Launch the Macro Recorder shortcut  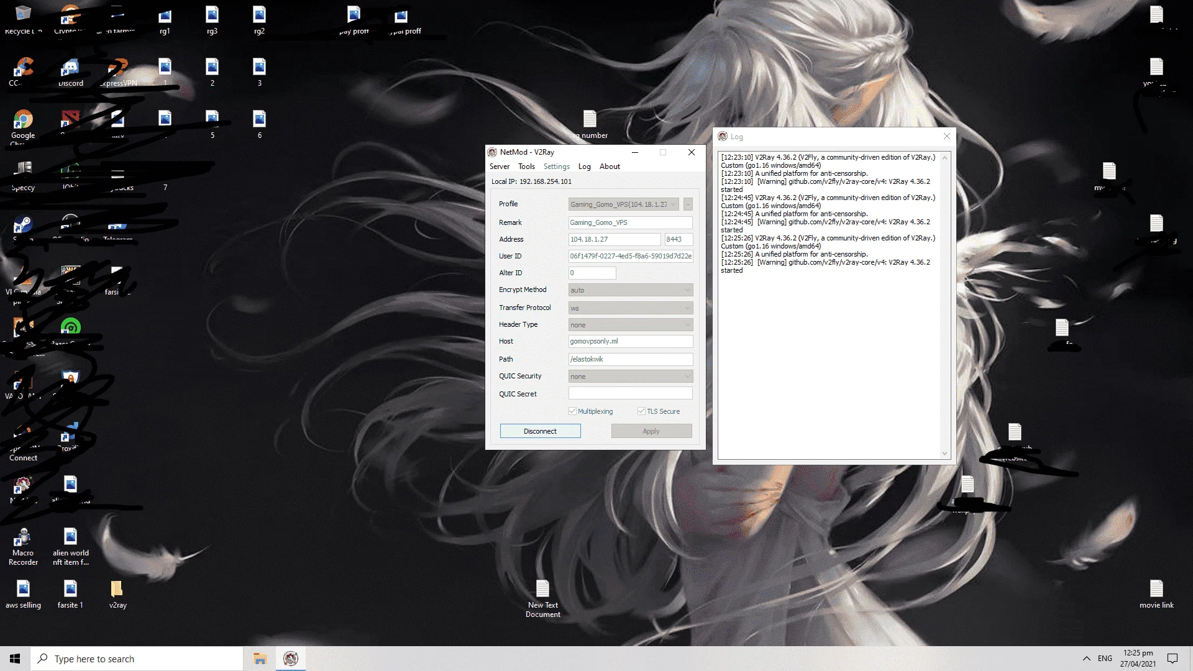23,547
